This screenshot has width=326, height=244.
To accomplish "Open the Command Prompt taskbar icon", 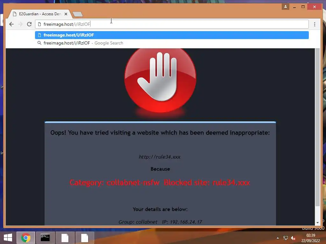I will 45,238.
